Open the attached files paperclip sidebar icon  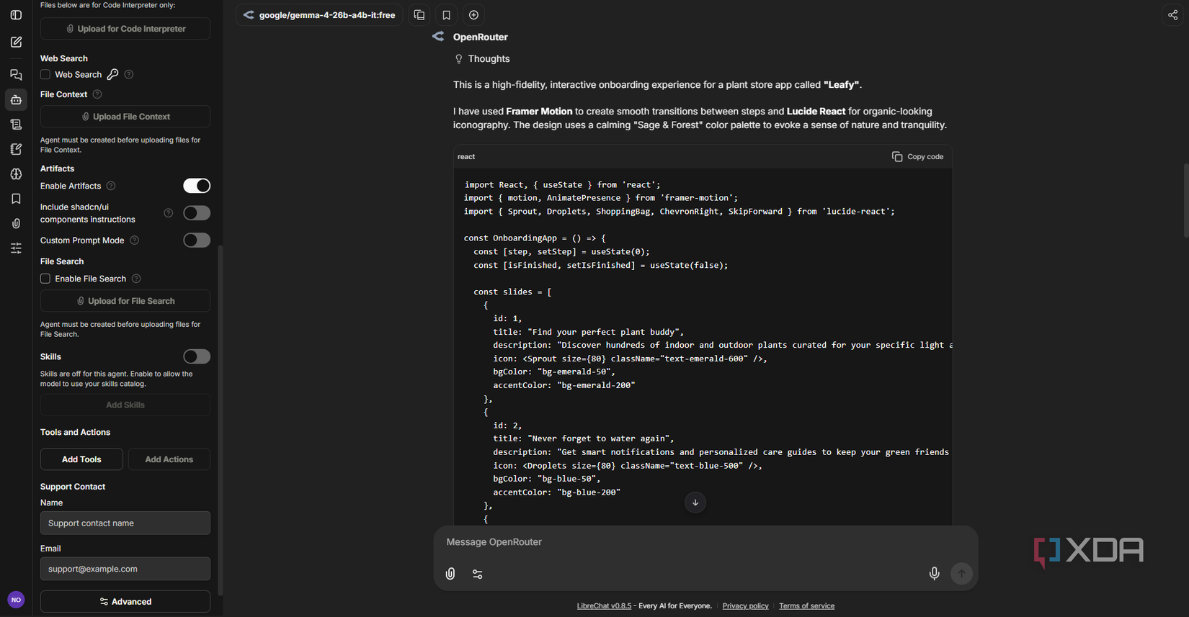click(16, 224)
